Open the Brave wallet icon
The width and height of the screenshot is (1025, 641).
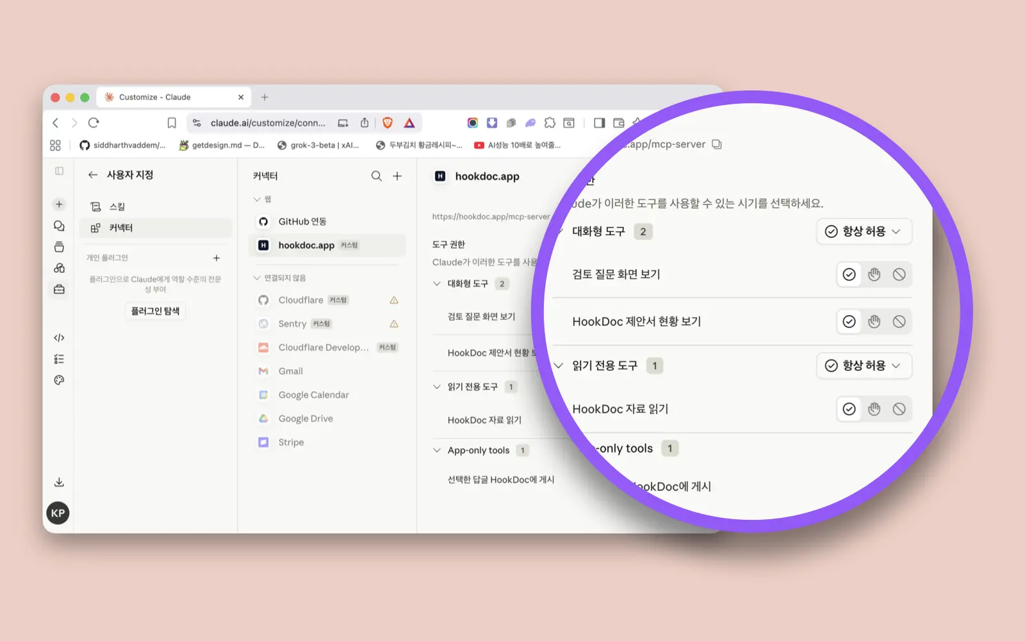[x=618, y=122]
